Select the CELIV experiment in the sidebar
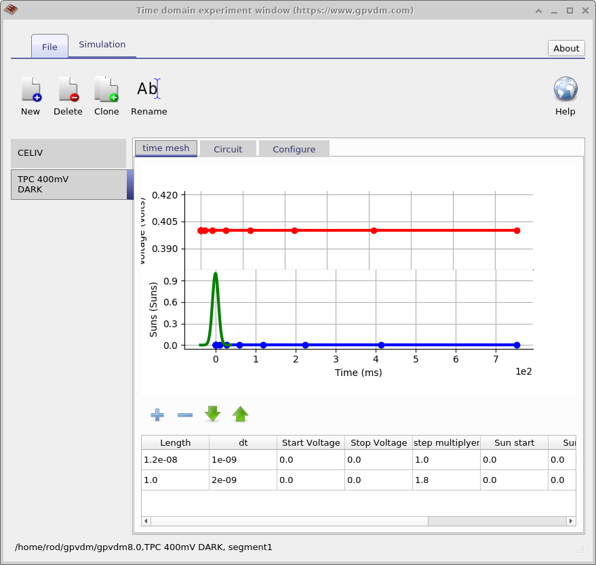The image size is (596, 565). coord(68,153)
